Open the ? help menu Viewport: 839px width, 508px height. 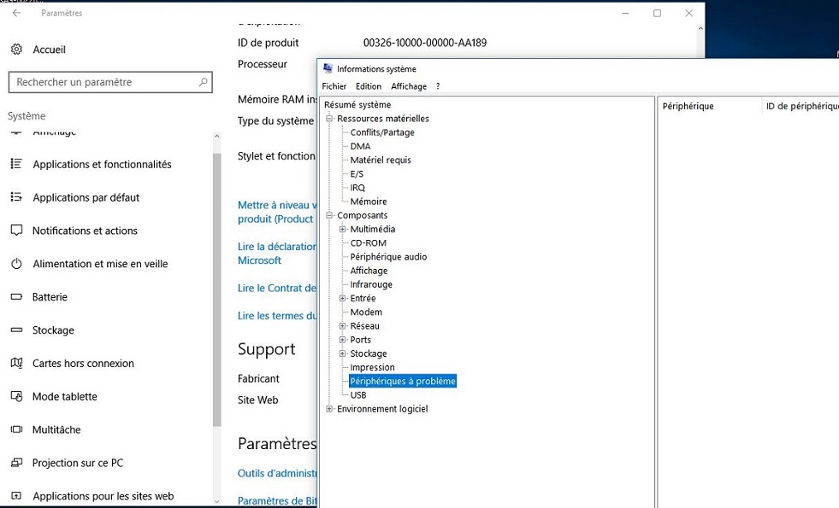coord(438,86)
